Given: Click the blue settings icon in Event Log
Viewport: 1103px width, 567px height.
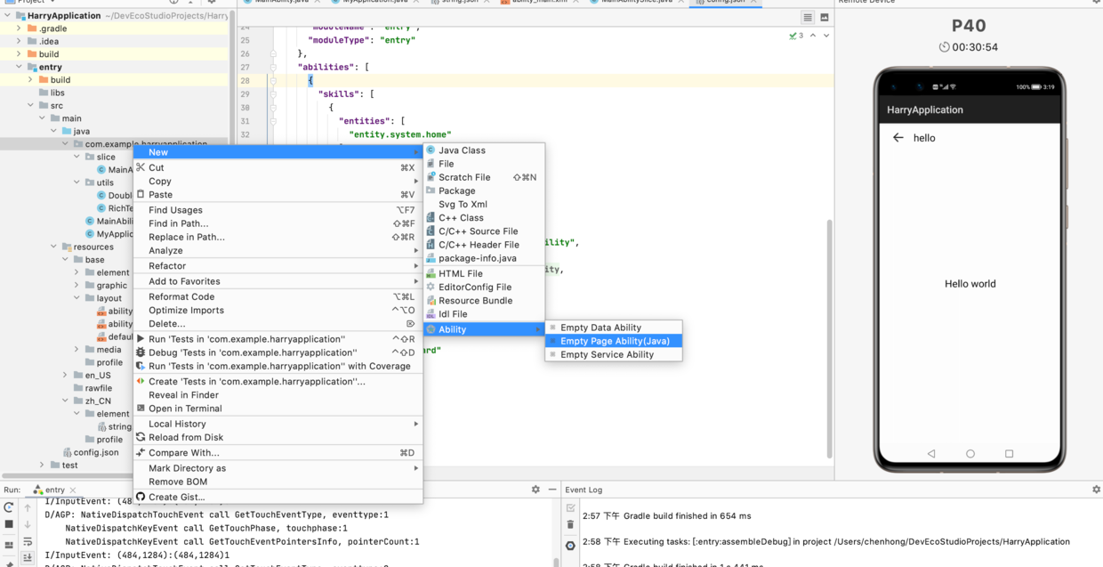Looking at the screenshot, I should pos(570,545).
